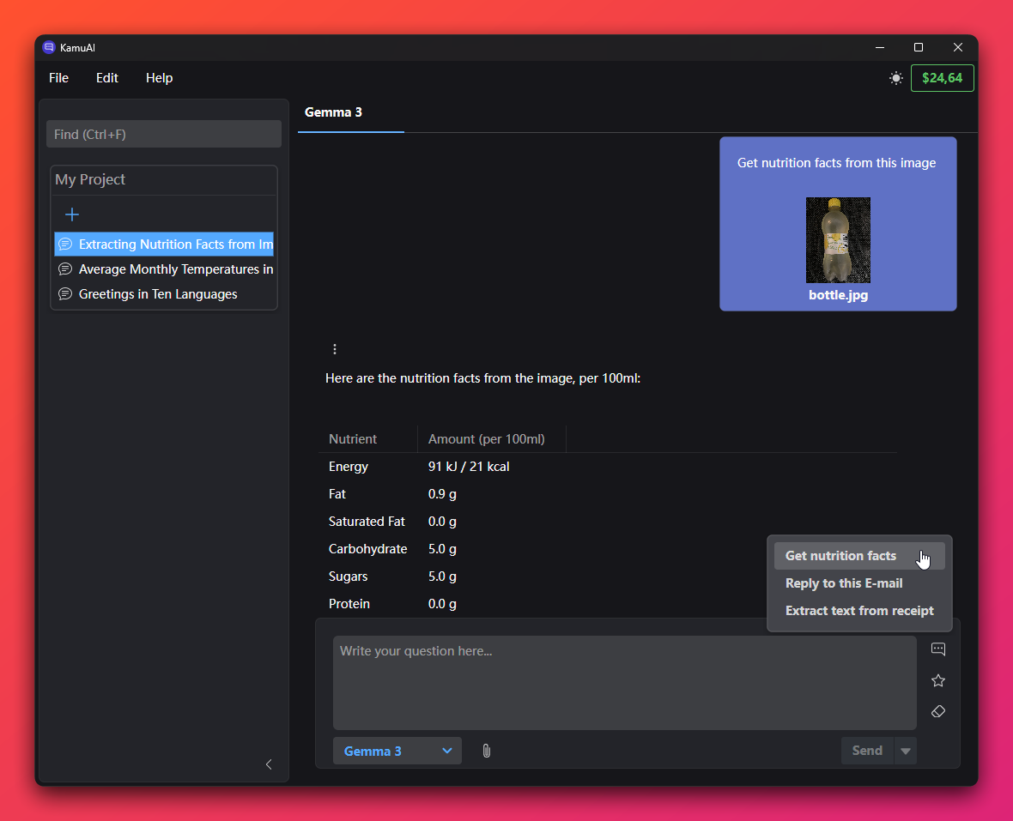Collapse the sidebar with the left chevron

click(269, 765)
